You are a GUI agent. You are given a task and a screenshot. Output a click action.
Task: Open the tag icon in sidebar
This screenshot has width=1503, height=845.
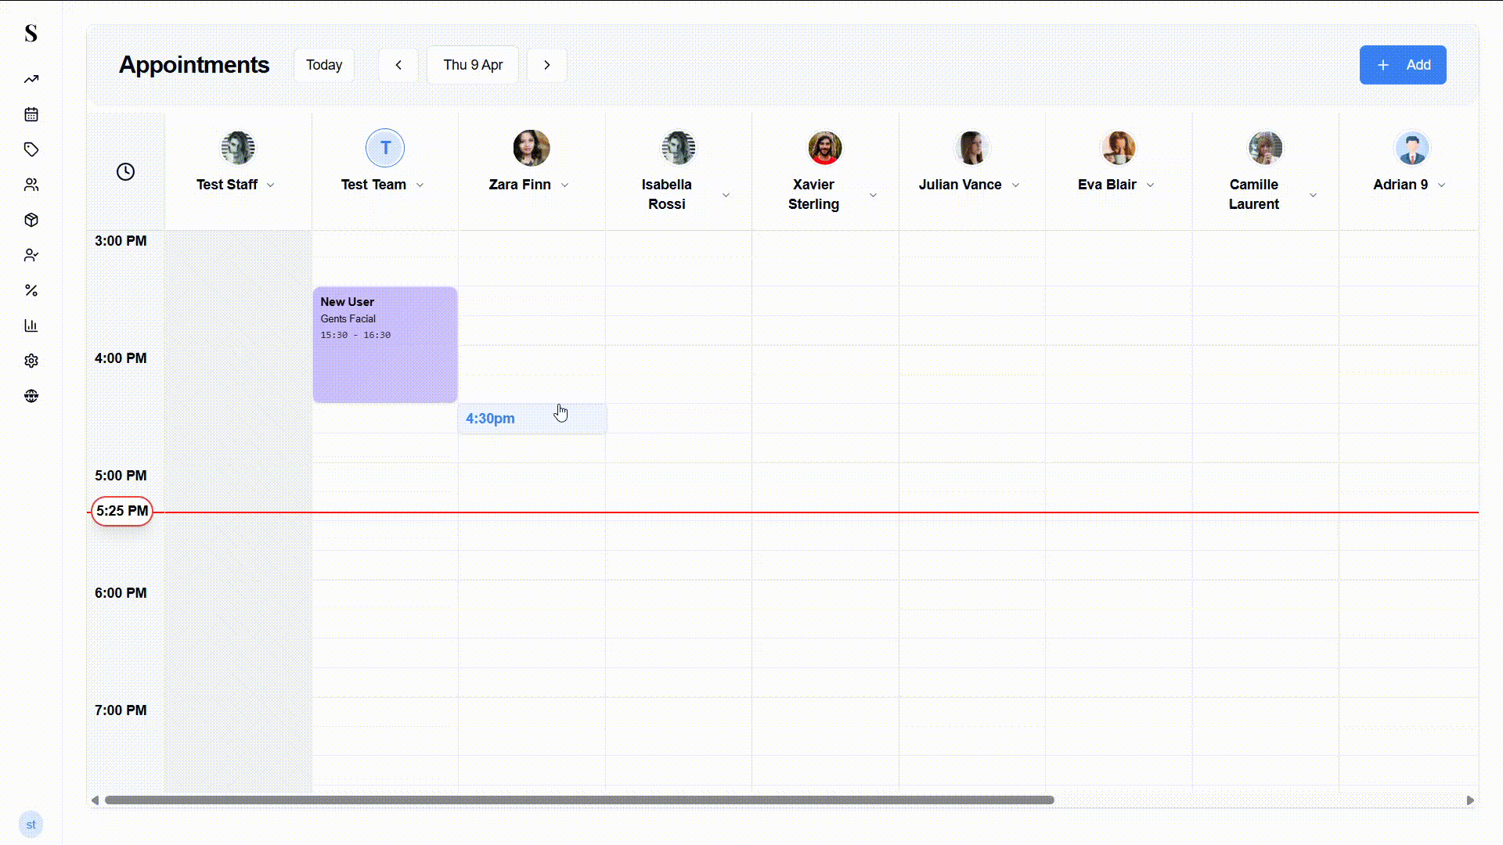click(x=31, y=149)
